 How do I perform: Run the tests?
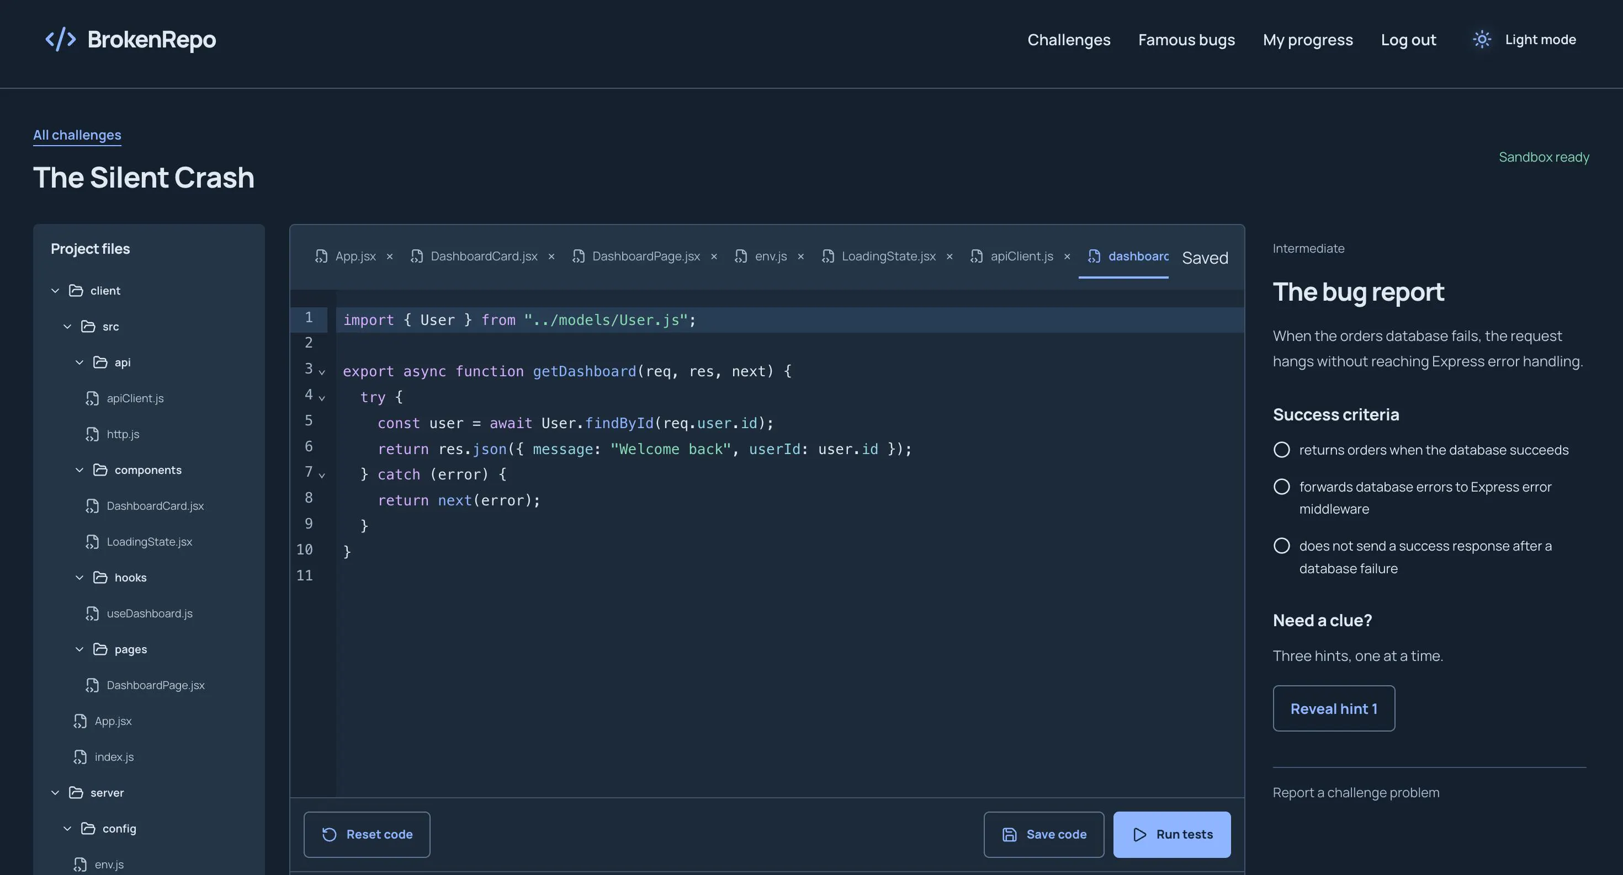pos(1172,834)
